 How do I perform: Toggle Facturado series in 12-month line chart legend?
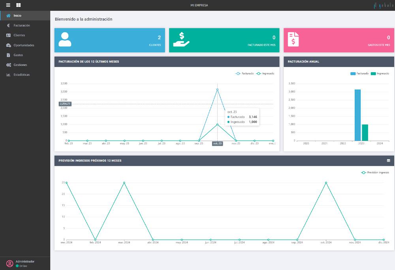[245, 73]
